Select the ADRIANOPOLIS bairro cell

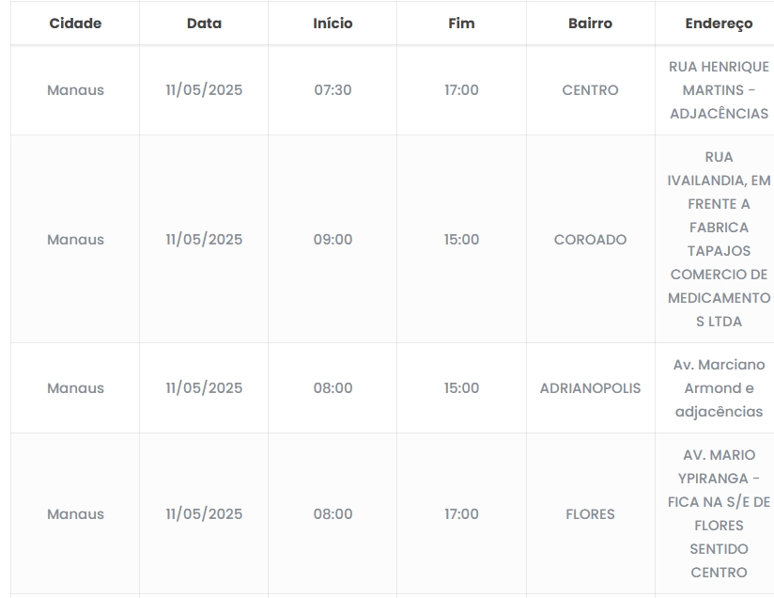point(590,388)
